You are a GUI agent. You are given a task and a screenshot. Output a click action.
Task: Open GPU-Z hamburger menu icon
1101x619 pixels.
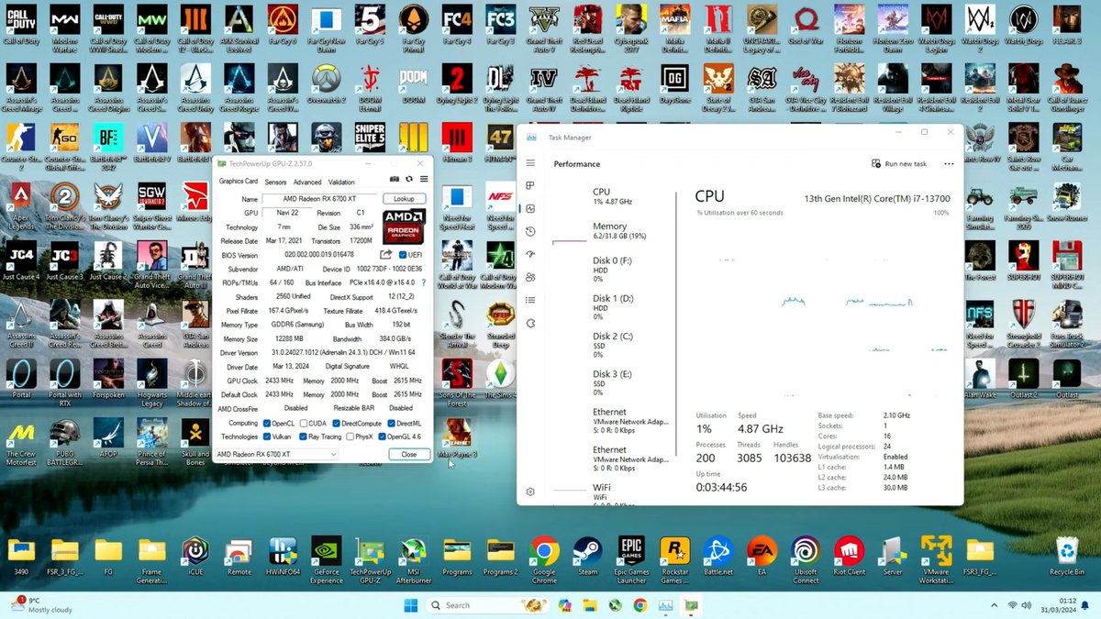click(424, 180)
